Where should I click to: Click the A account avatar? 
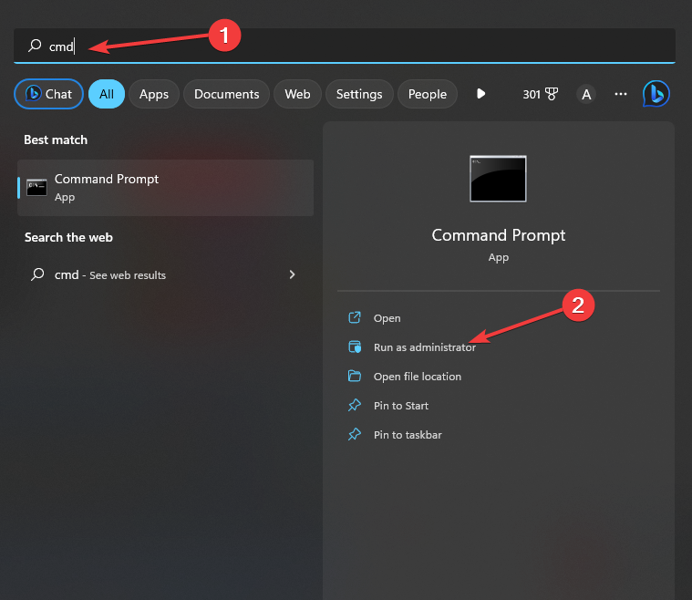[586, 94]
